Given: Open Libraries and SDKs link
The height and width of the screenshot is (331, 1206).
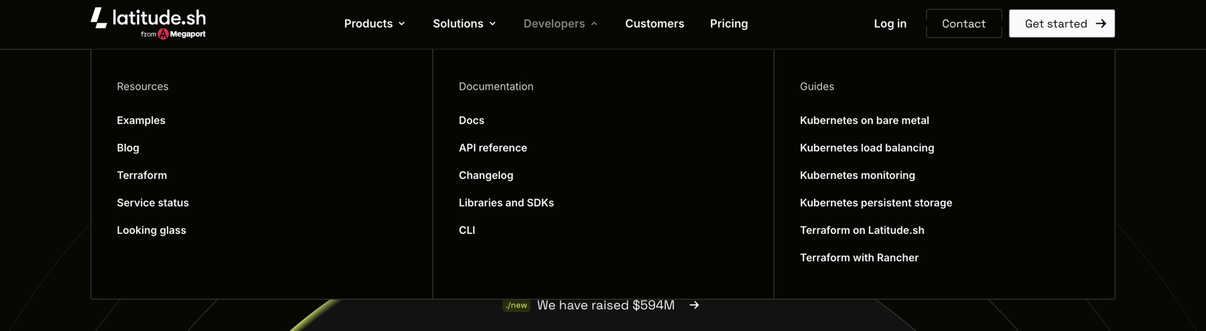Looking at the screenshot, I should point(507,203).
